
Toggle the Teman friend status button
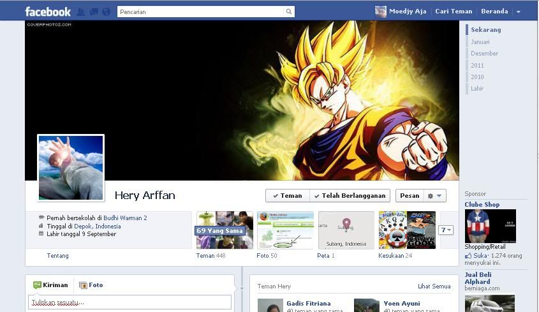coord(288,196)
